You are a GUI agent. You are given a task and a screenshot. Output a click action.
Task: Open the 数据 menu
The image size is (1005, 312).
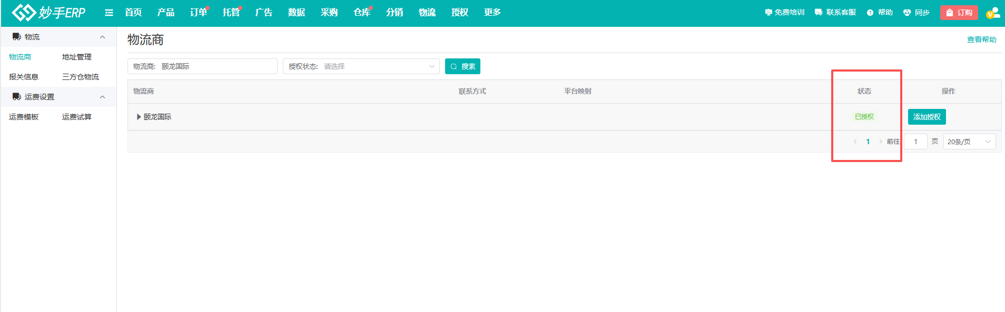click(x=297, y=12)
